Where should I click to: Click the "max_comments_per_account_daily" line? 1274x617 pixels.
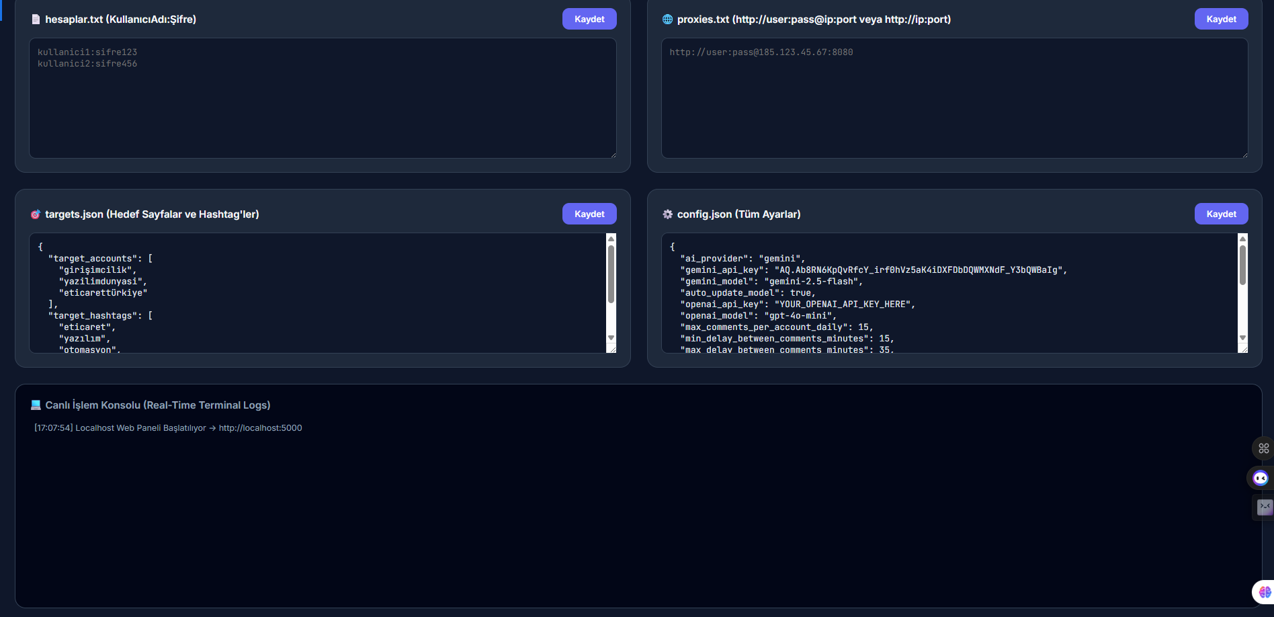(x=777, y=327)
